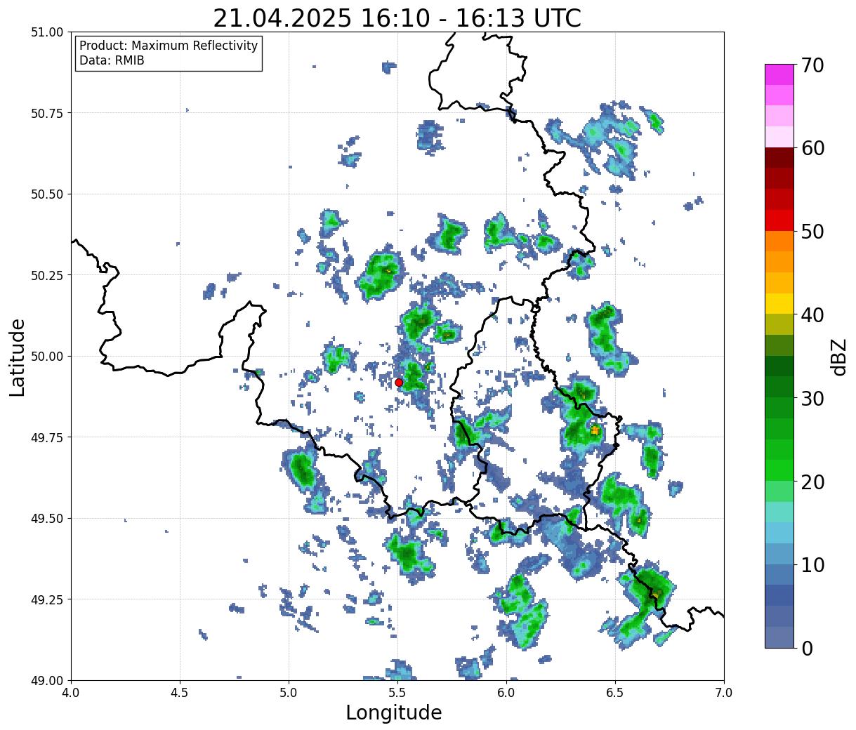
Task: Click the orange colorbar swatch just below 50
Action: click(x=779, y=241)
